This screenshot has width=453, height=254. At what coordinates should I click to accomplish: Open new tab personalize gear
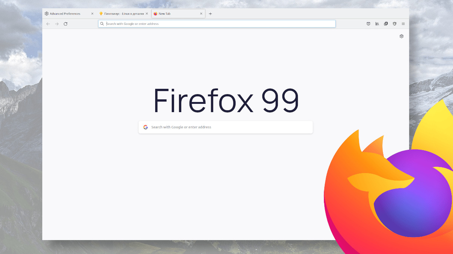coord(402,36)
